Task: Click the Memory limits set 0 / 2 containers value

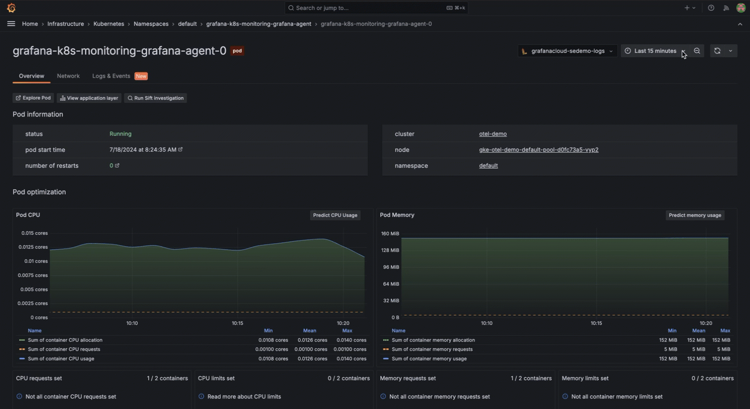Action: pyautogui.click(x=712, y=378)
